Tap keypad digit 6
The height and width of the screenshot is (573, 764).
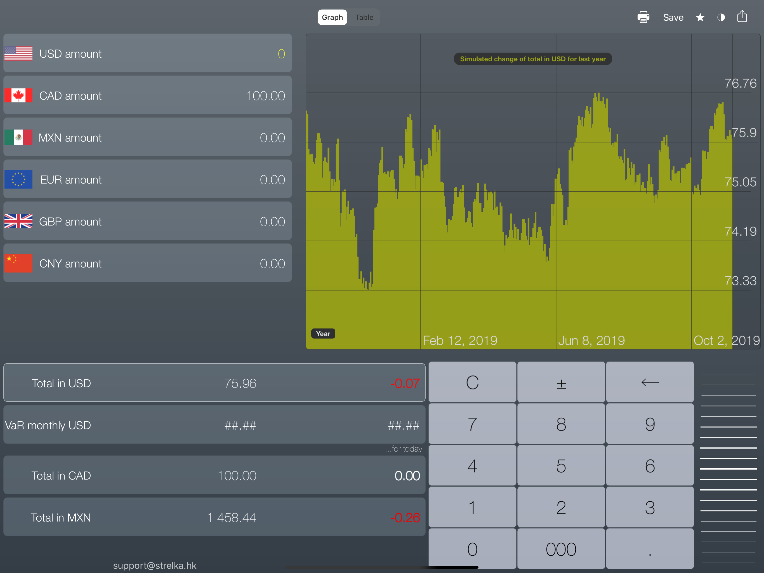[x=650, y=466]
